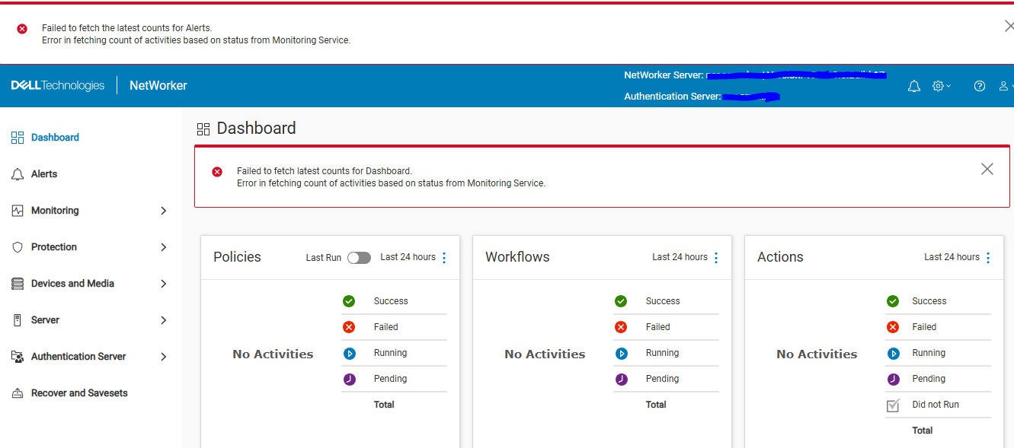
Task: Expand the Monitoring chevron
Action: 163,211
